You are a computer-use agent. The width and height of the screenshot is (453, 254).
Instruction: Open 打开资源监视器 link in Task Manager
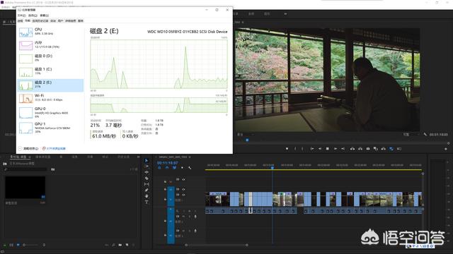[56, 149]
